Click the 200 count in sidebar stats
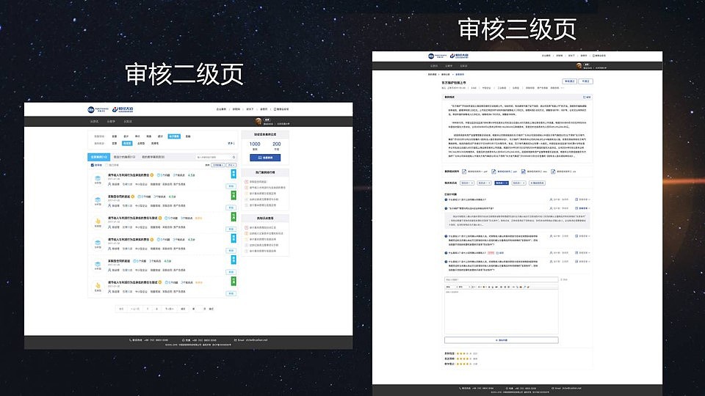This screenshot has height=396, width=705. coord(277,144)
